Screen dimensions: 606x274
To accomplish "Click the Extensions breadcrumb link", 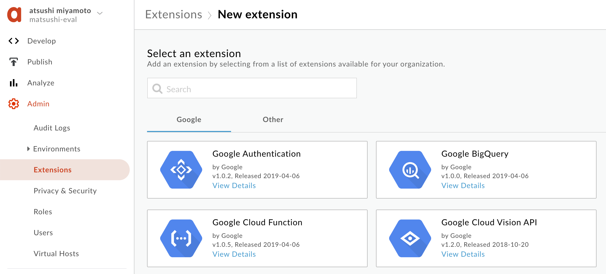I will coord(174,14).
